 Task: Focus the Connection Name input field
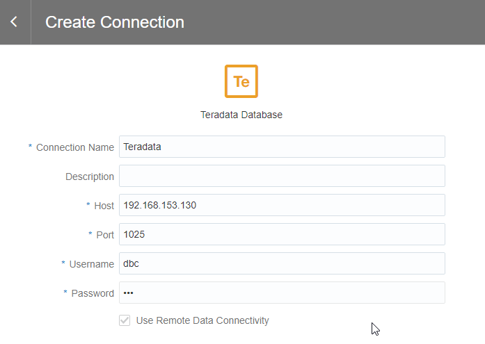tap(282, 147)
